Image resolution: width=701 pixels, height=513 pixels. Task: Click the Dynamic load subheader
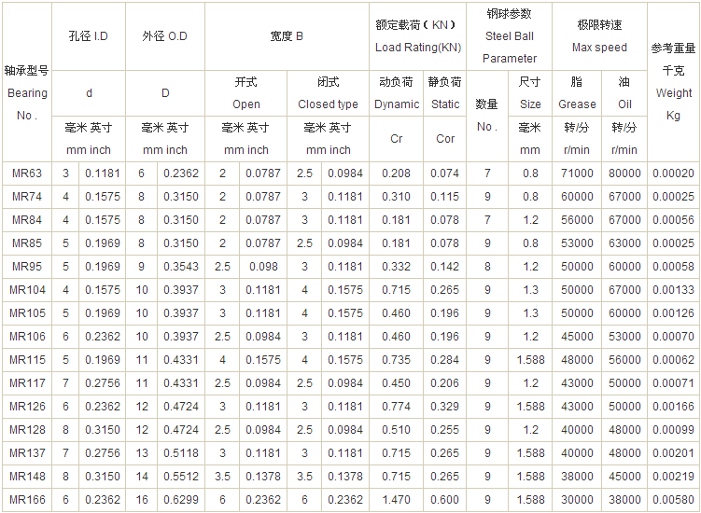(x=396, y=93)
